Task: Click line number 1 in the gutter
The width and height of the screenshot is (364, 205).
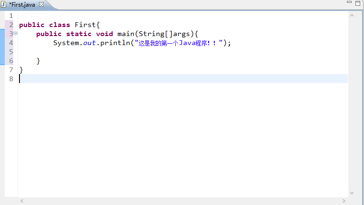Action: pos(11,16)
